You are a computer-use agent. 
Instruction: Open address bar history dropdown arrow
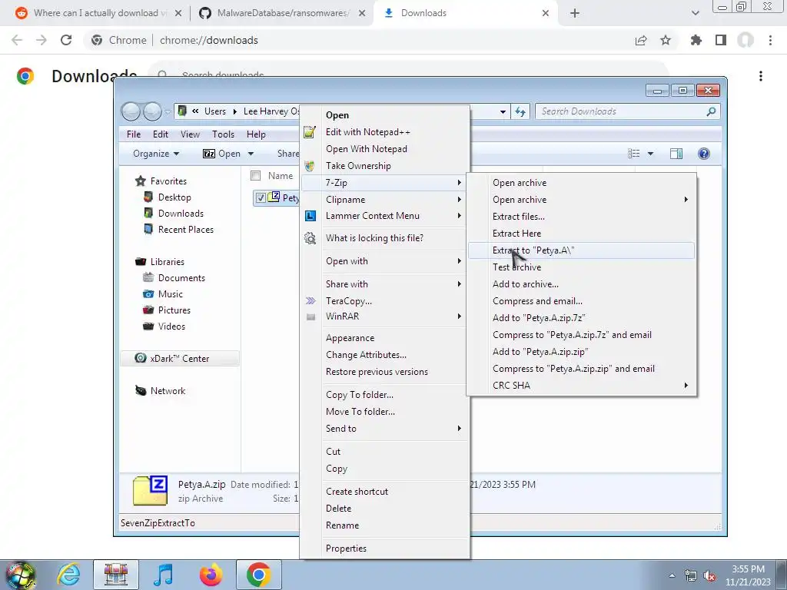pos(503,112)
